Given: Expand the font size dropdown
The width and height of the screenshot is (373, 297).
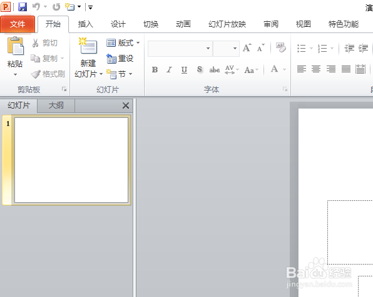Looking at the screenshot, I should 235,49.
